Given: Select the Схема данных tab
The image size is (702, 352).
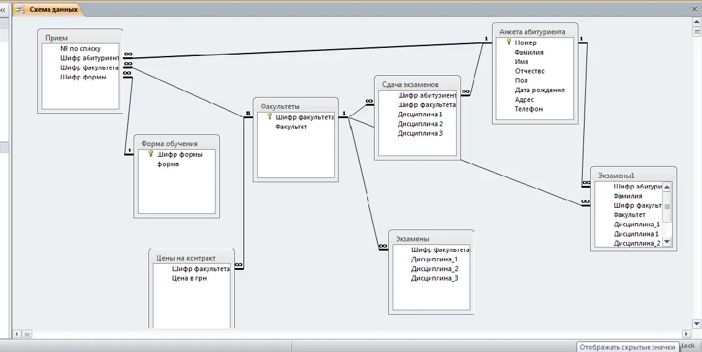Looking at the screenshot, I should [48, 9].
